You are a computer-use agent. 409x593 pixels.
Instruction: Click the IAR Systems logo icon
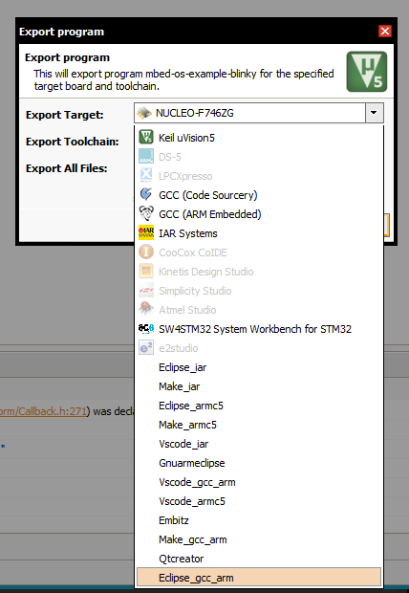click(146, 232)
